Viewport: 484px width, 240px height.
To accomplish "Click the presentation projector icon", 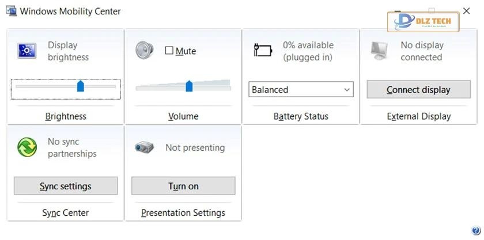I will (x=144, y=147).
